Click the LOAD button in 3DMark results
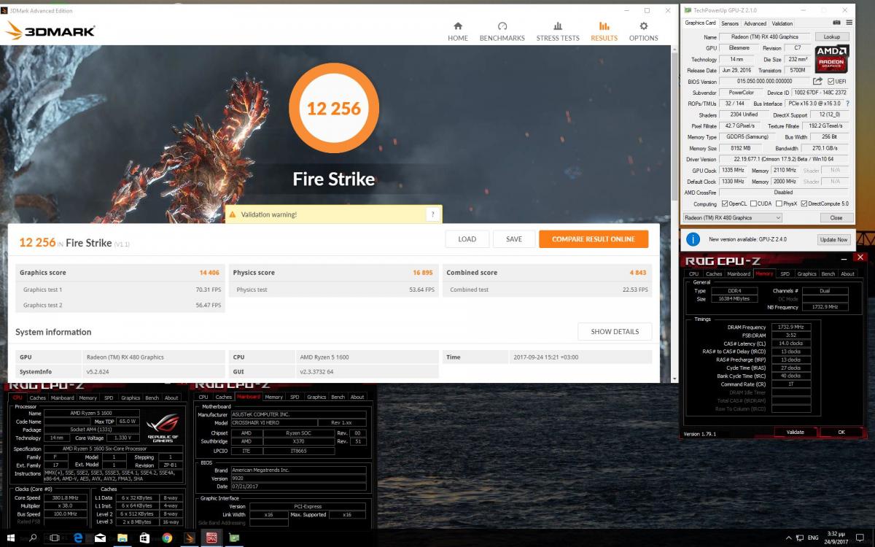 click(467, 239)
